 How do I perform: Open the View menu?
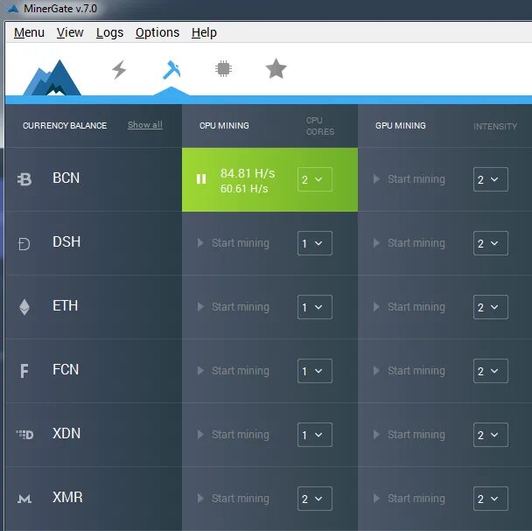[x=70, y=32]
